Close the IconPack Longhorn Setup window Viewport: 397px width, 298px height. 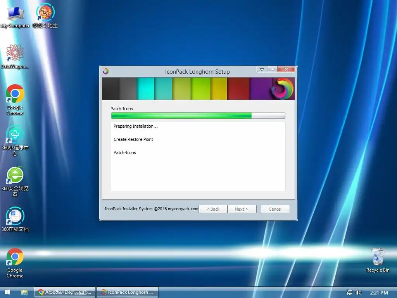coord(286,69)
